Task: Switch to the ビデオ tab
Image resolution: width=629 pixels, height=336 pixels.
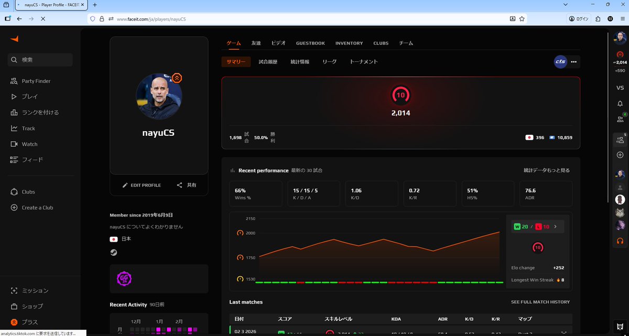Action: pyautogui.click(x=278, y=43)
